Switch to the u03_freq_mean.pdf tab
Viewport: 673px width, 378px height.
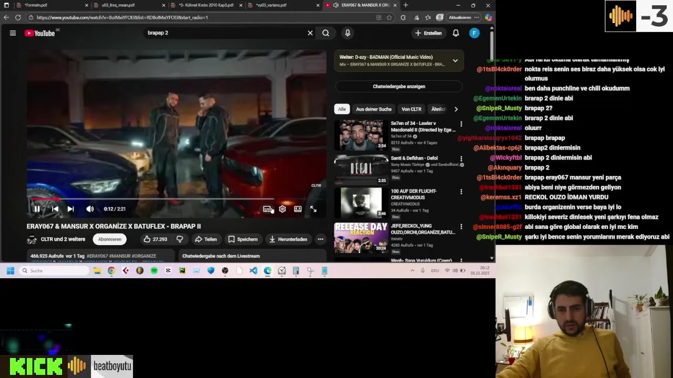point(118,5)
